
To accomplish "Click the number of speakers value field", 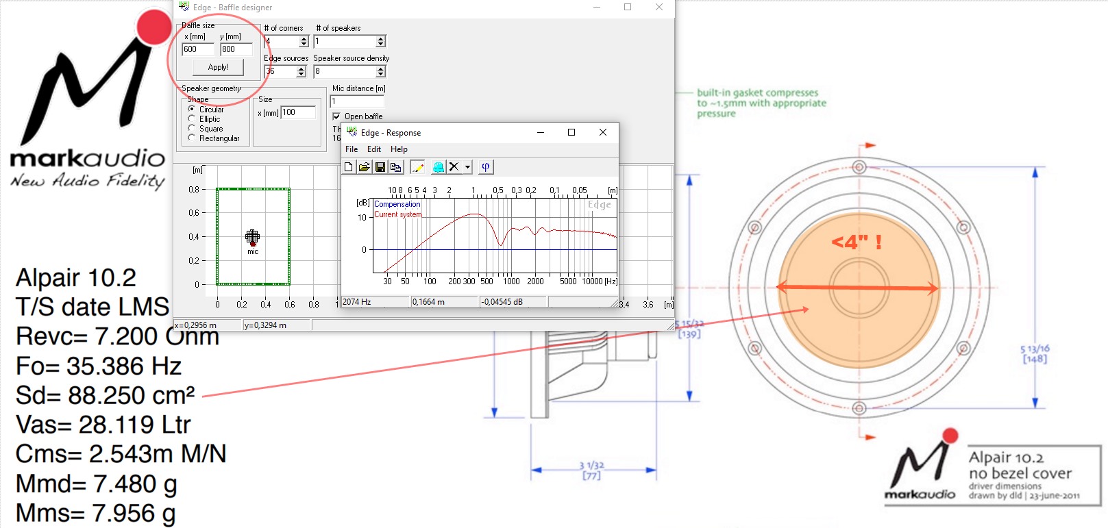I will click(x=345, y=42).
